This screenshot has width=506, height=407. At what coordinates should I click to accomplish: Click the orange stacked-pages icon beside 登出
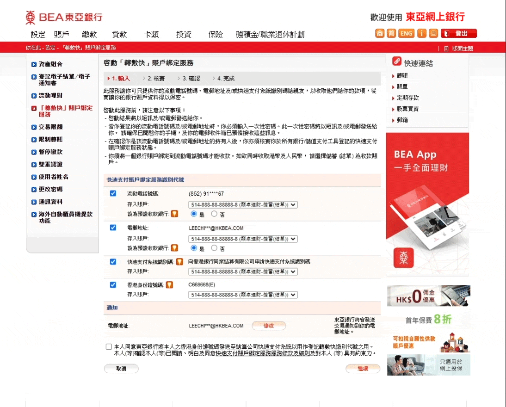point(433,33)
